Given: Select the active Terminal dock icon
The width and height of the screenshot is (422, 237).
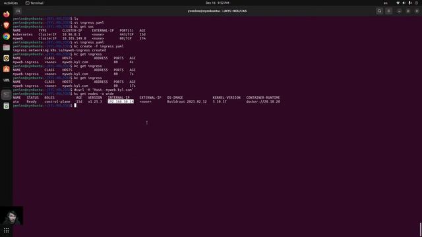Looking at the screenshot, I should click(6, 95).
